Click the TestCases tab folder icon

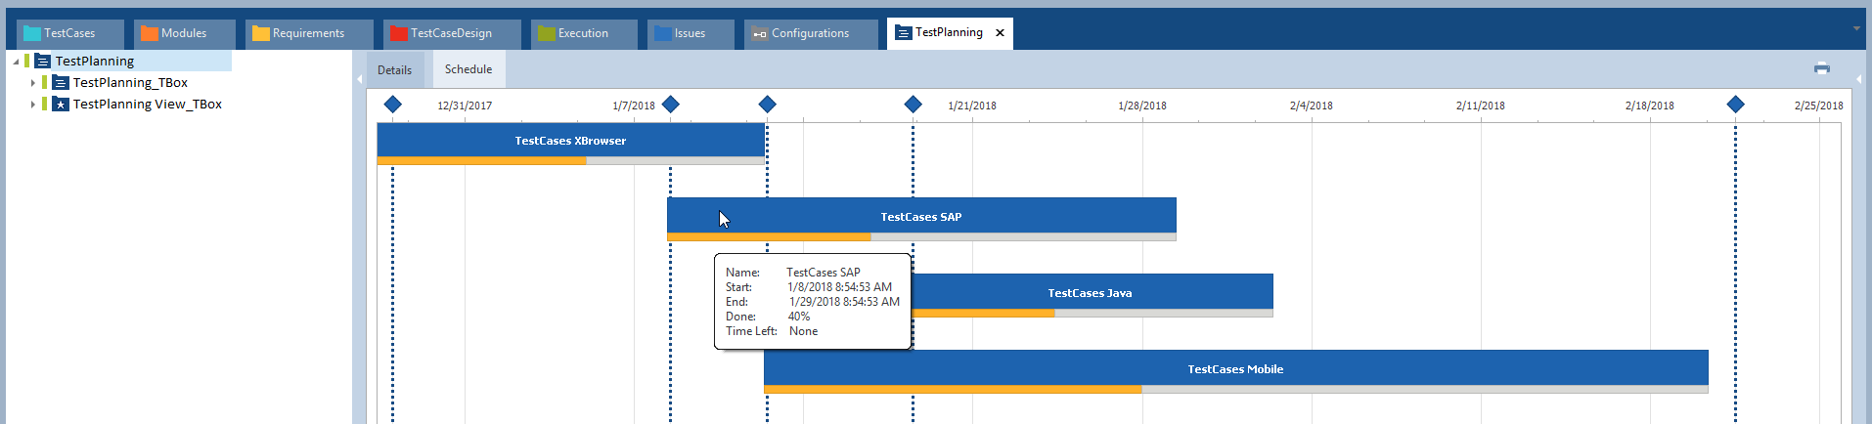[x=32, y=33]
